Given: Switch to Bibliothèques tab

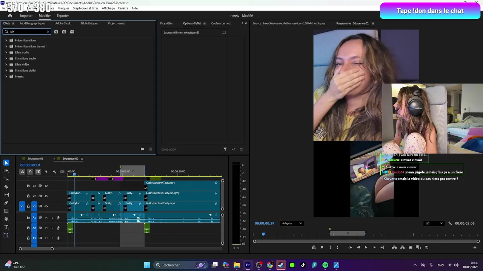Looking at the screenshot, I should [x=89, y=23].
